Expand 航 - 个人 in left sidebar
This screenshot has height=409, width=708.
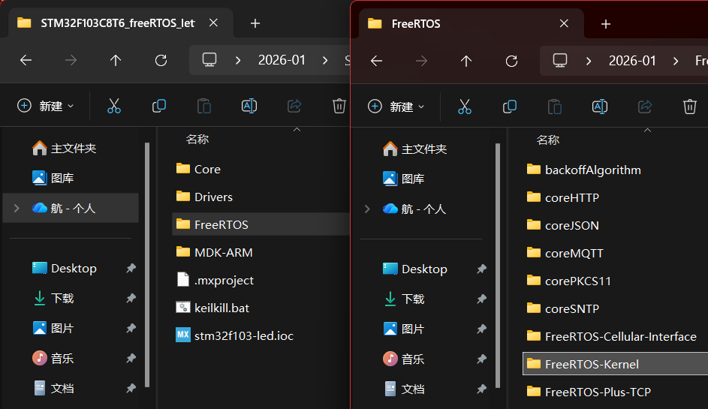[x=17, y=208]
